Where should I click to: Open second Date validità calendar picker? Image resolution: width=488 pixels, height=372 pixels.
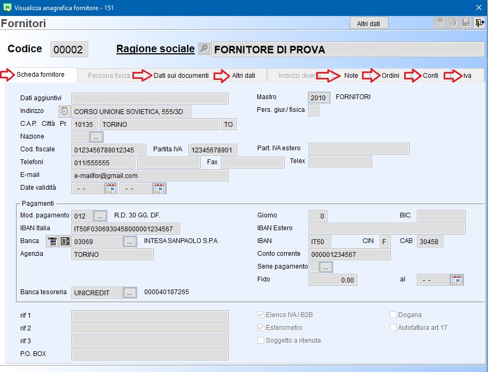point(159,188)
